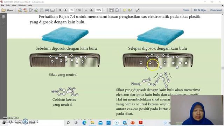Image resolution: width=224 pixels, height=126 pixels.
Task: Open File Explorer from the taskbar
Action: point(92,123)
